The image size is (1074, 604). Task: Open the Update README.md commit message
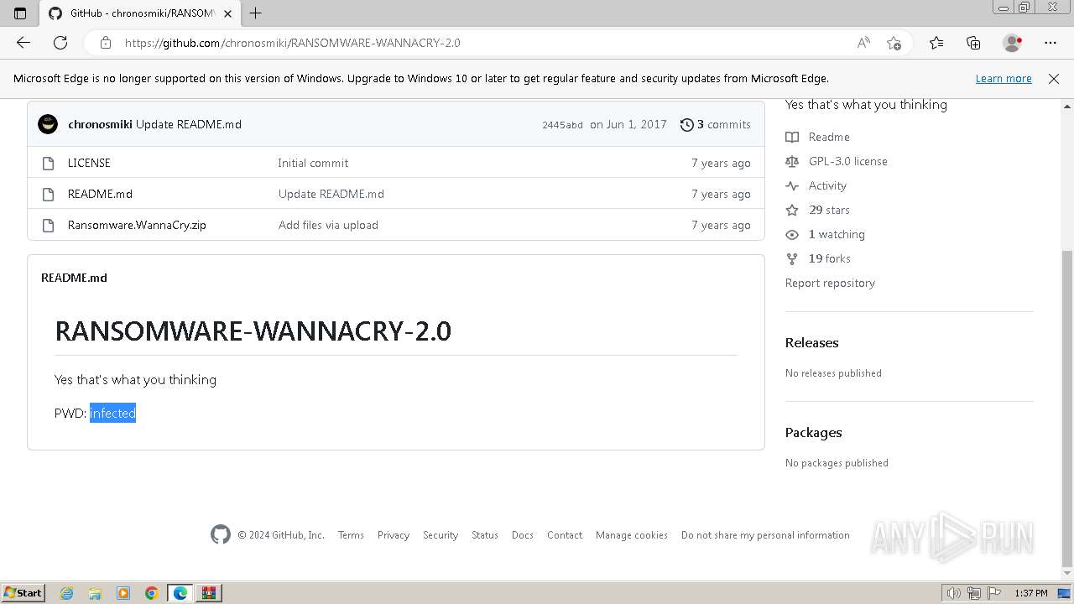click(x=189, y=124)
